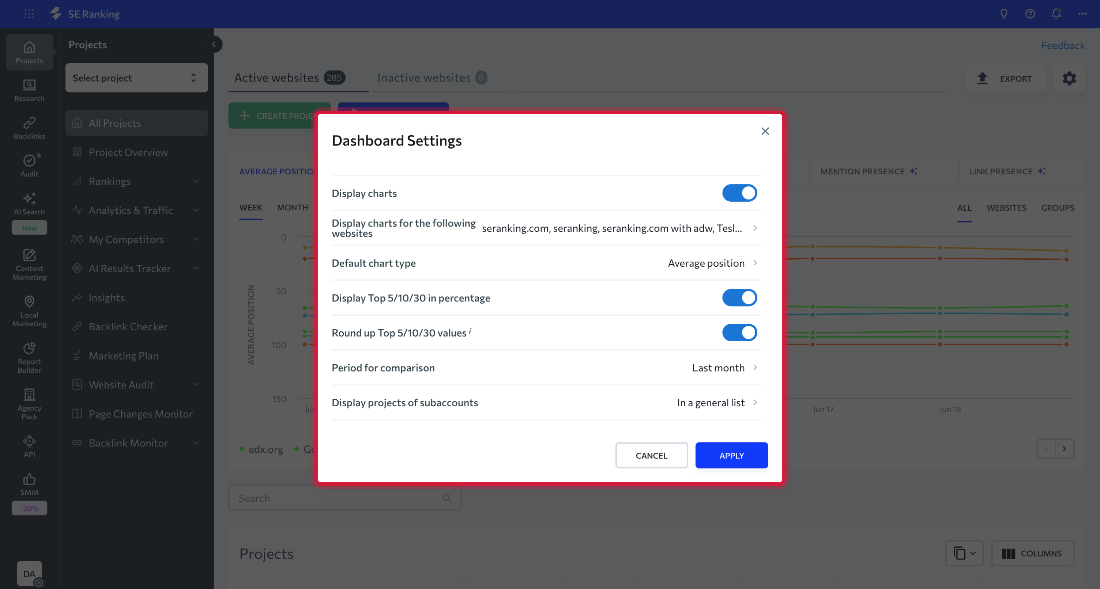
Task: Open the copy projects icon dropdown
Action: [965, 553]
